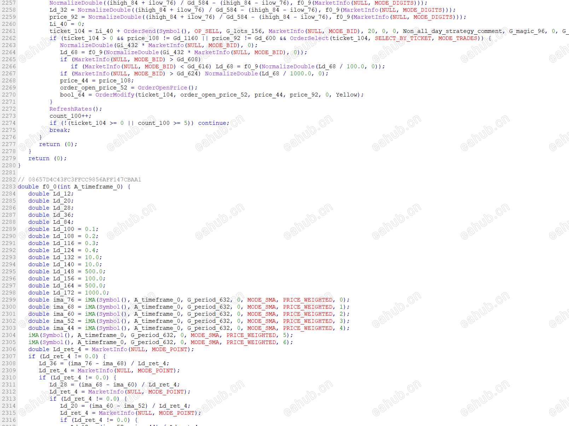The width and height of the screenshot is (569, 426).
Task: Click line number 2316 in the gutter
Action: pos(8,420)
